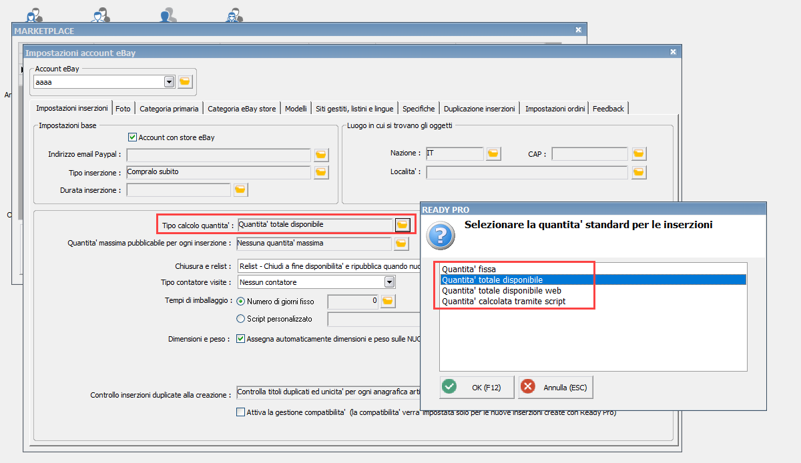801x463 pixels.
Task: Toggle Assegna automaticamente dimensioni e peso checkbox
Action: click(x=241, y=339)
